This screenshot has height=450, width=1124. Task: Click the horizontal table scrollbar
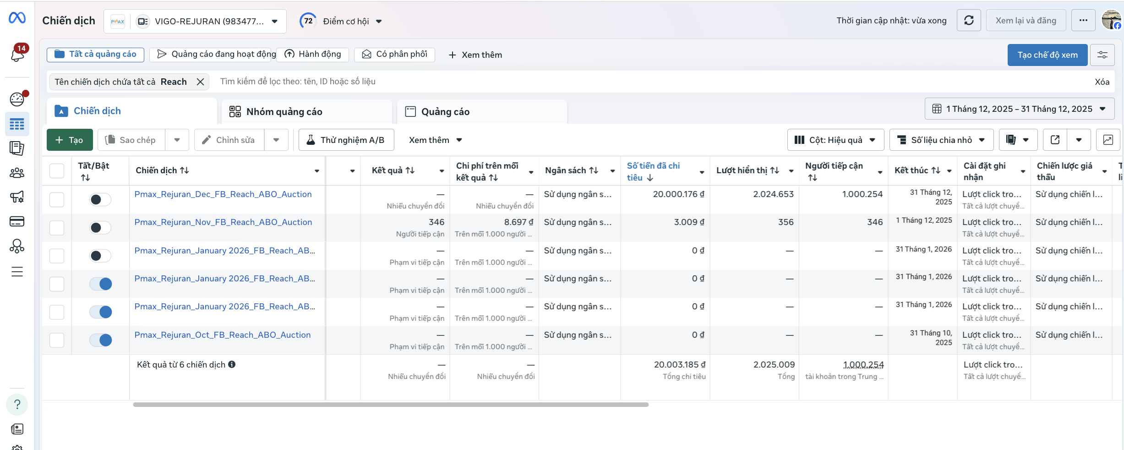(390, 405)
